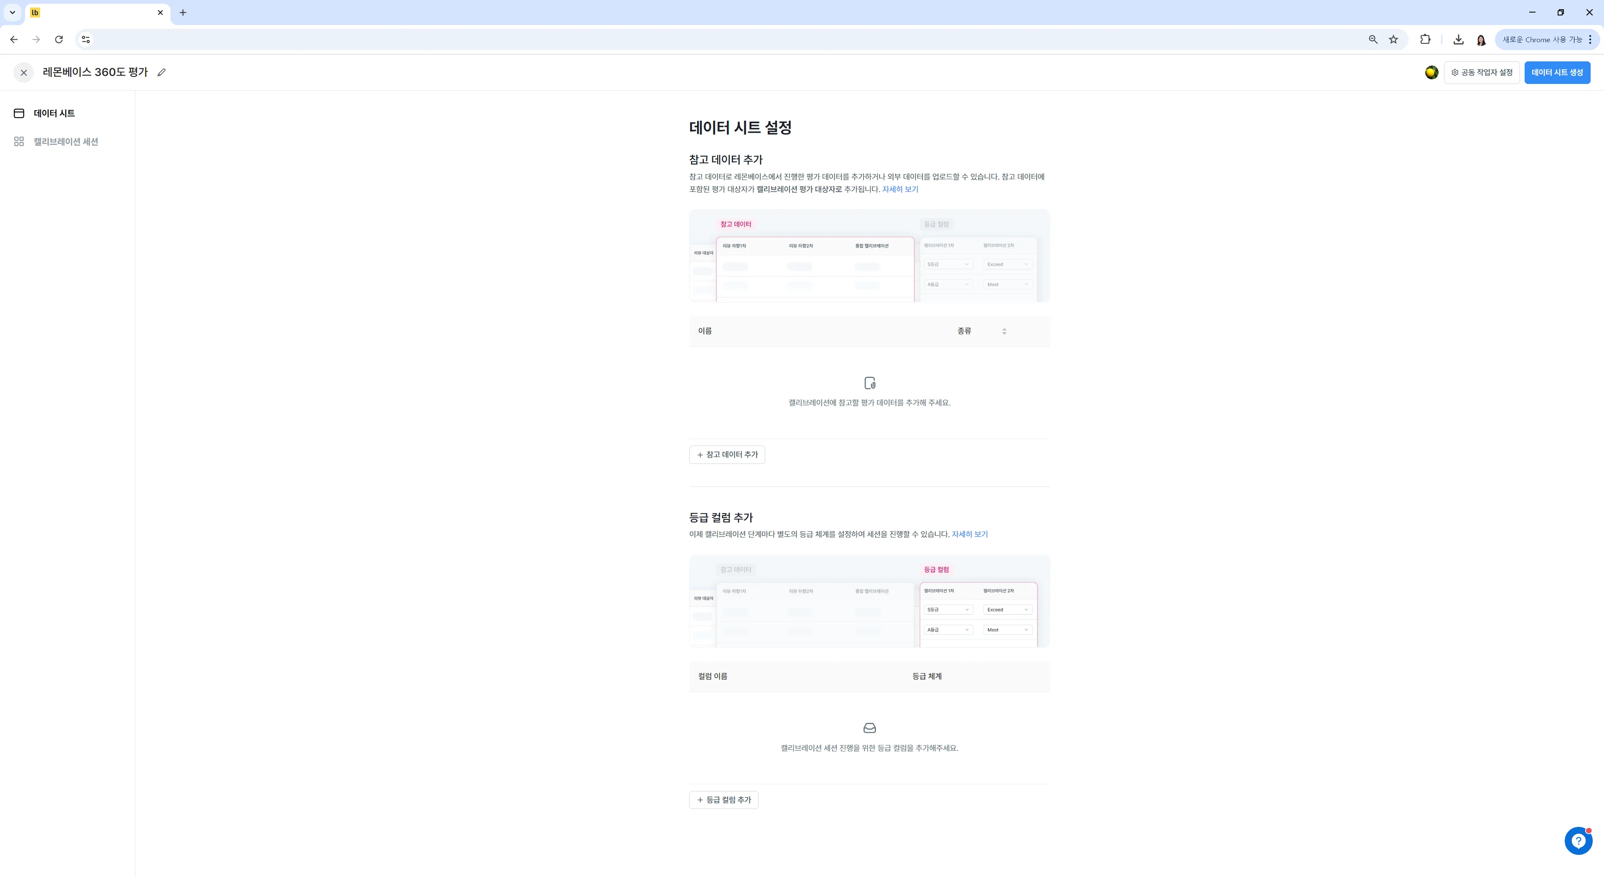This screenshot has width=1604, height=877.
Task: Open the Chrome downloads panel
Action: pyautogui.click(x=1458, y=39)
